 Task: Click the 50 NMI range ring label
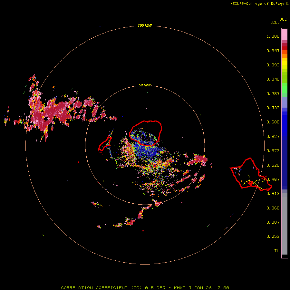click(x=145, y=85)
